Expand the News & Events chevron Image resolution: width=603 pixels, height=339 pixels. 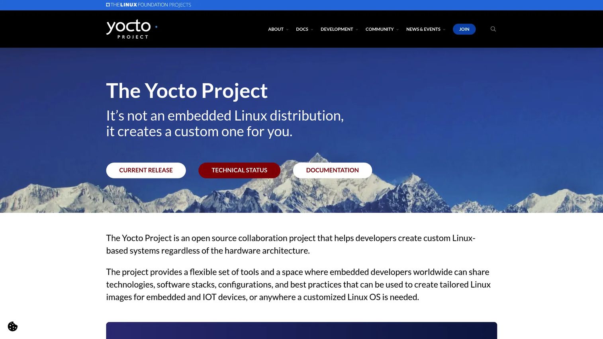[x=444, y=29]
